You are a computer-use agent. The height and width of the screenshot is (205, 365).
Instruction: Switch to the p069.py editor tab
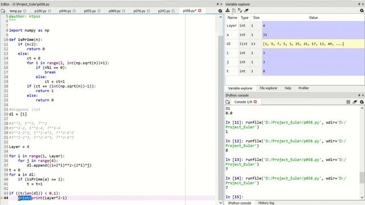(x=115, y=11)
